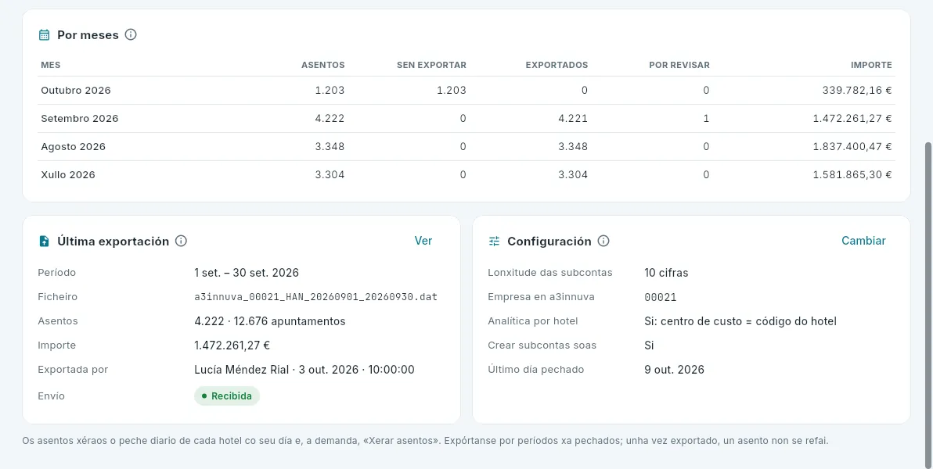The image size is (933, 469).
Task: Click Agosto's asentos value 3.348
Action: coord(330,146)
